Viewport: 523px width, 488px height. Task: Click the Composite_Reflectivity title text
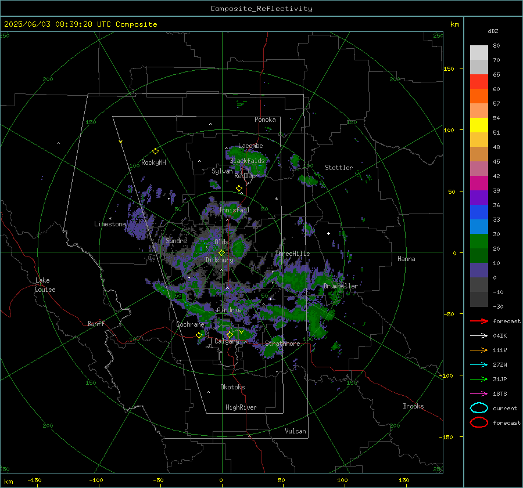tap(261, 9)
